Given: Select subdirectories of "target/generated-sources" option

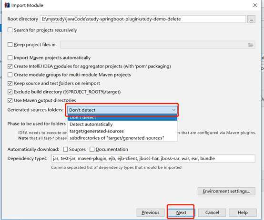Looking at the screenshot, I should 122,138.
